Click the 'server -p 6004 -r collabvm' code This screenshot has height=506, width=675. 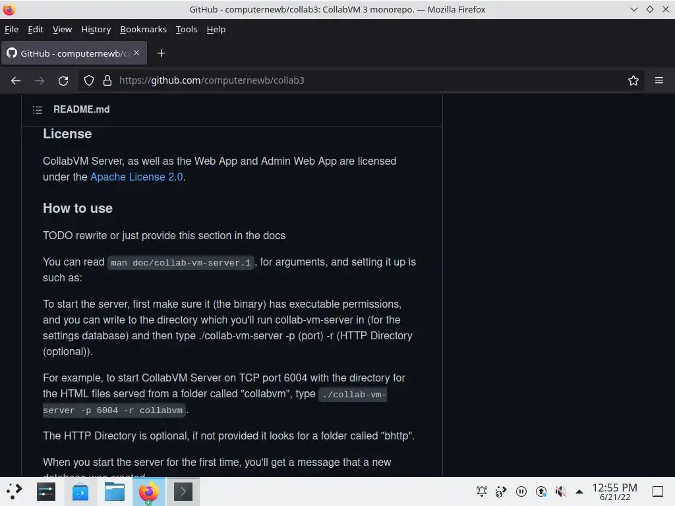pyautogui.click(x=113, y=410)
